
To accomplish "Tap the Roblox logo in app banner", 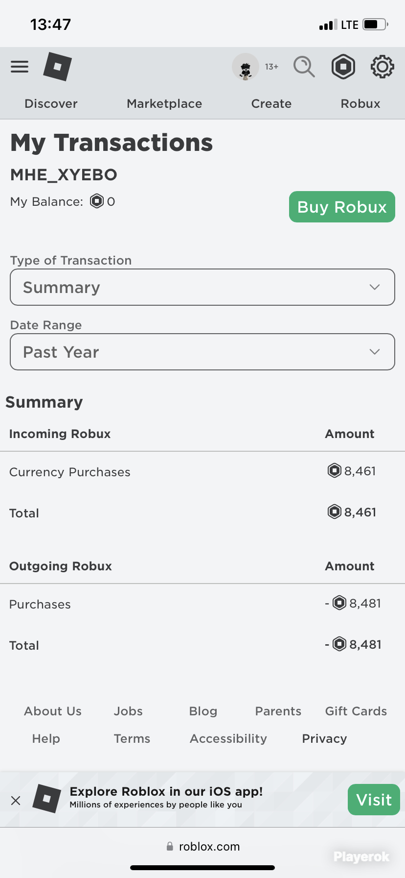I will click(46, 799).
